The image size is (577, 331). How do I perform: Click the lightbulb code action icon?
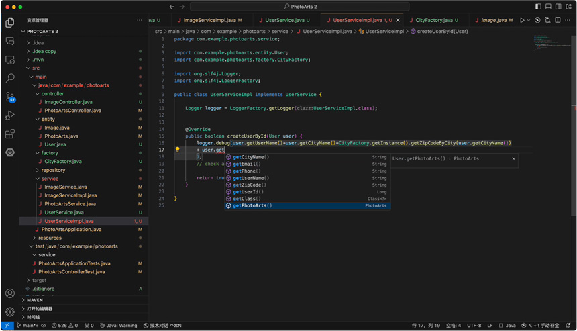pyautogui.click(x=177, y=150)
